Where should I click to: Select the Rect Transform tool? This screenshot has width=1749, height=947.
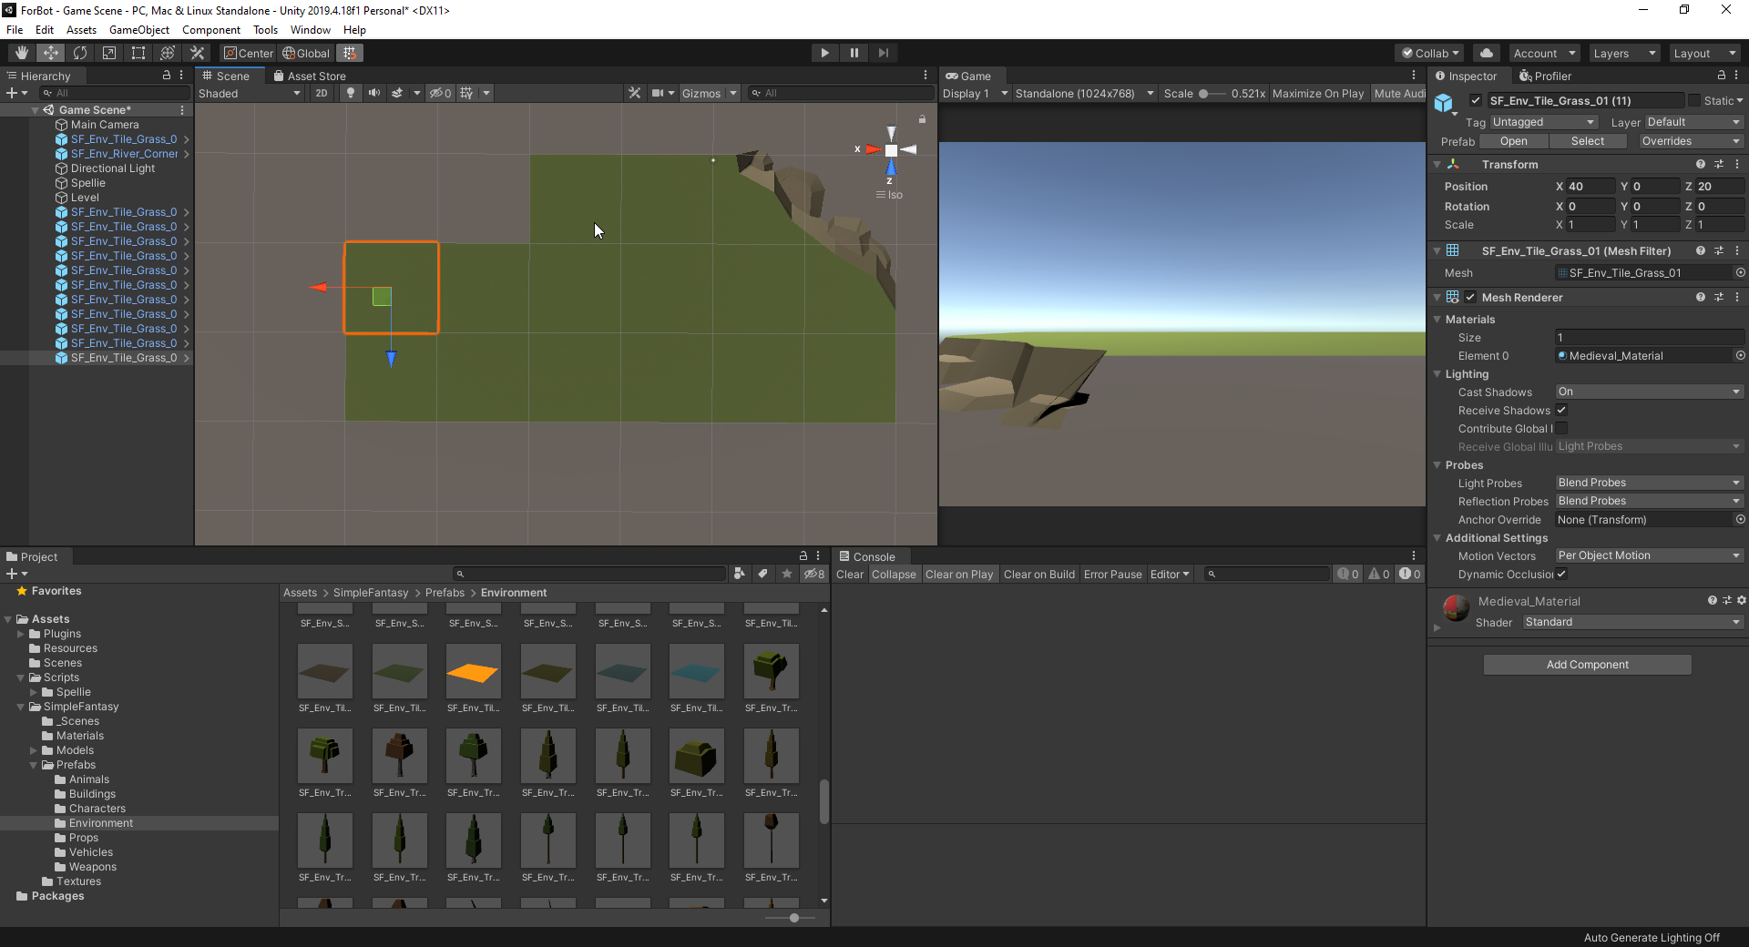click(x=138, y=53)
